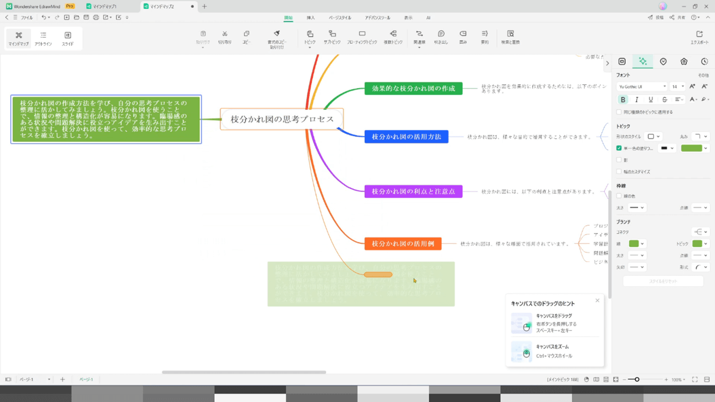
Task: Open the Connector (コネクタ) style dropdown
Action: tap(701, 232)
